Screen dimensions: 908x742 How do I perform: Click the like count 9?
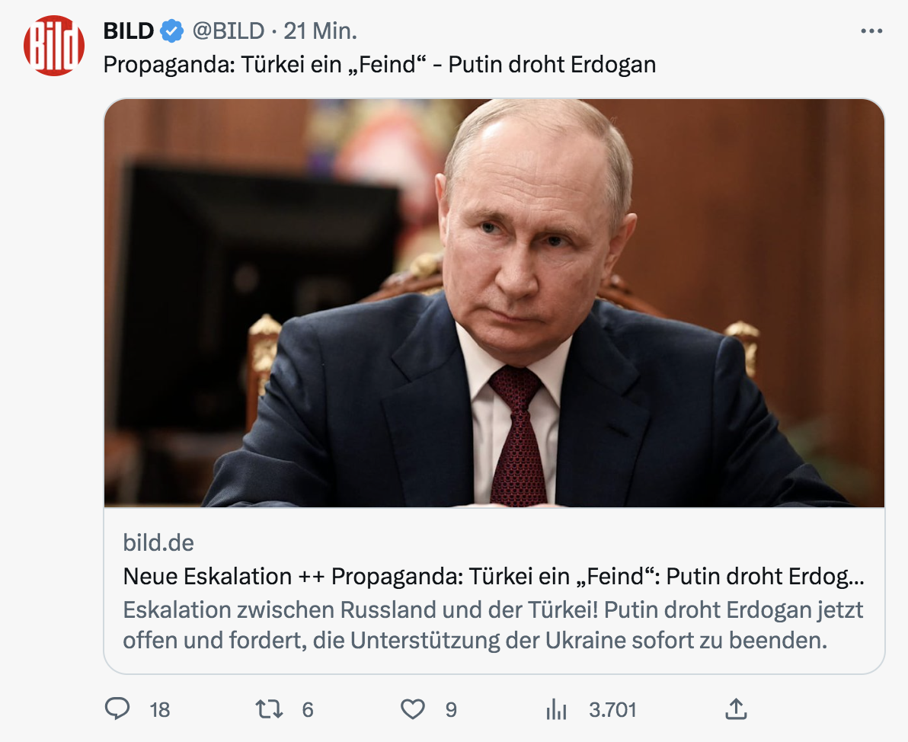coord(451,710)
